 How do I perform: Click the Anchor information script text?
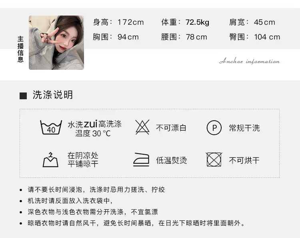(250, 61)
